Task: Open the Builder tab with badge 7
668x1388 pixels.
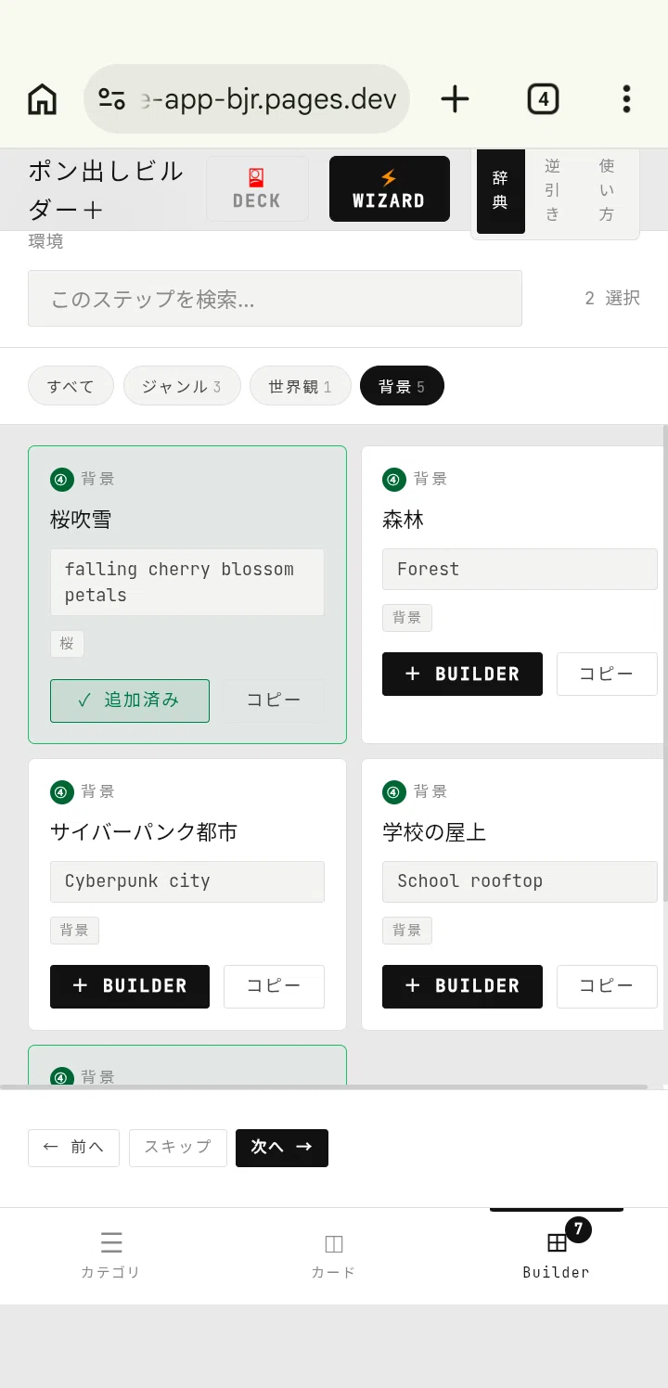Action: (x=557, y=1254)
